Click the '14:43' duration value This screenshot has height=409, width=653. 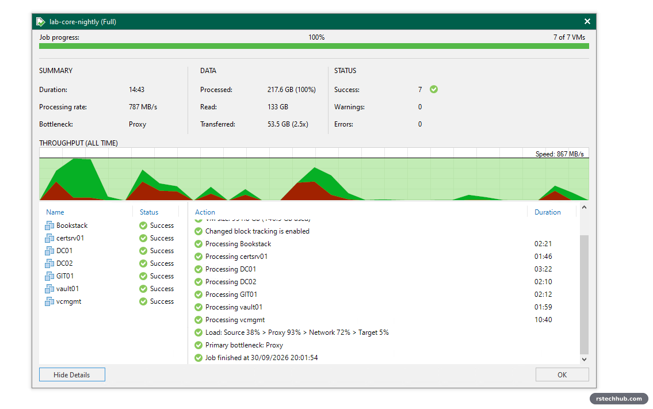click(x=136, y=90)
